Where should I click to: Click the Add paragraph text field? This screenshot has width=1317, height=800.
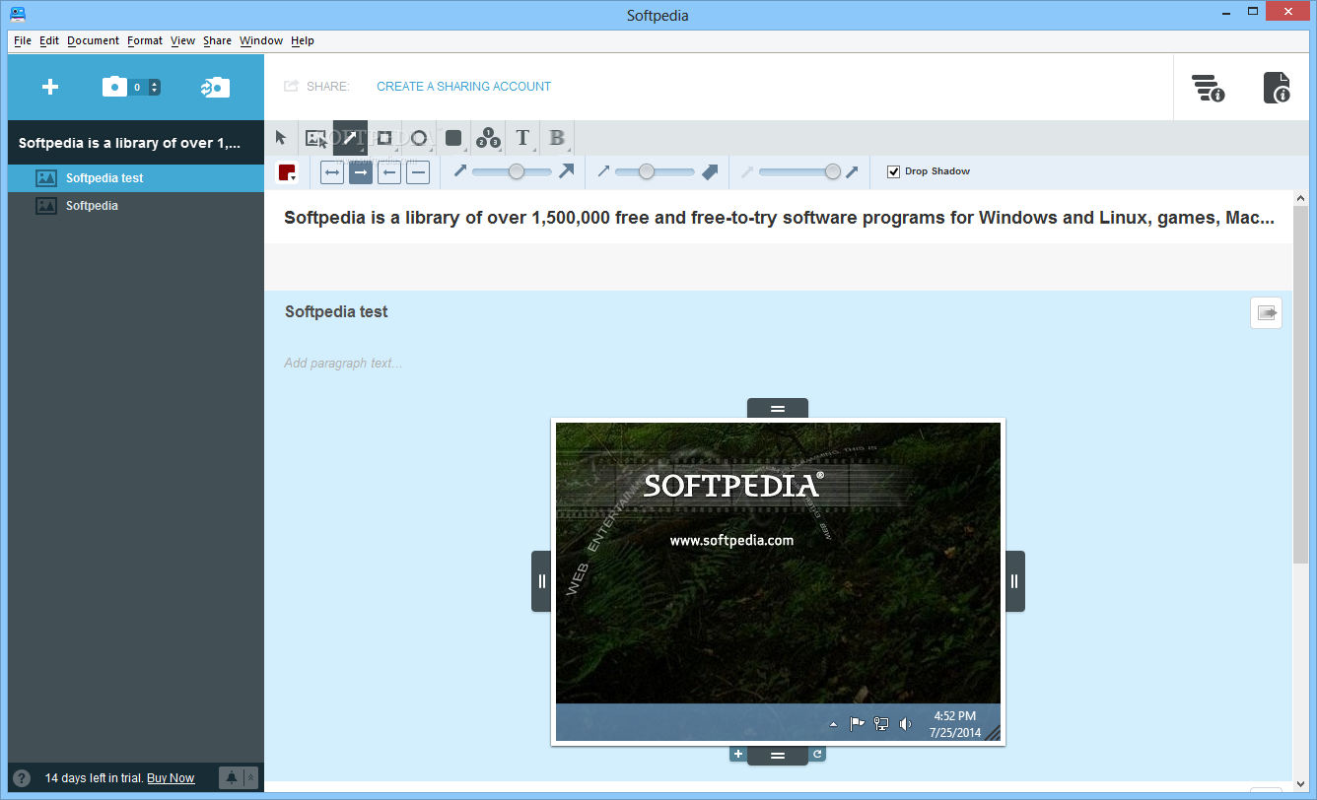pyautogui.click(x=343, y=363)
